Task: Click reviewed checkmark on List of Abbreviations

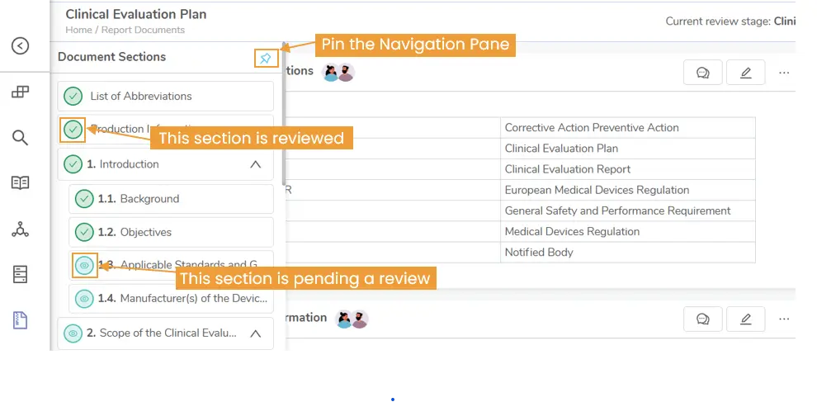Action: coord(73,97)
